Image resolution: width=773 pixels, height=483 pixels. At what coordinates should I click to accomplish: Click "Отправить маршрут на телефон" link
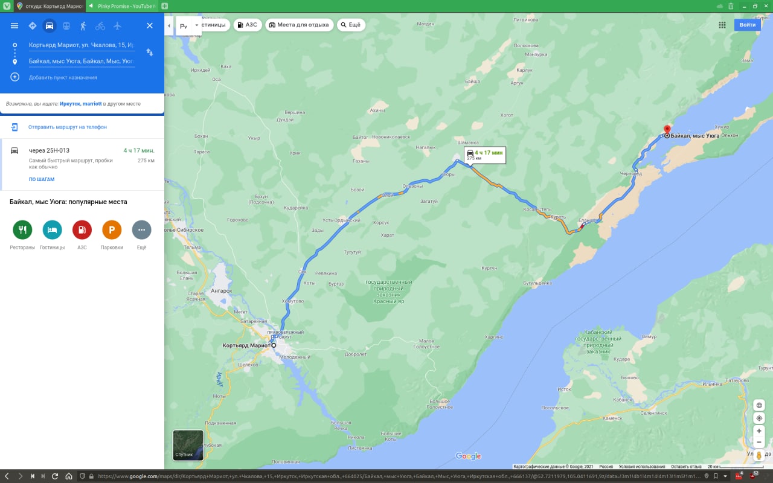[x=68, y=127]
